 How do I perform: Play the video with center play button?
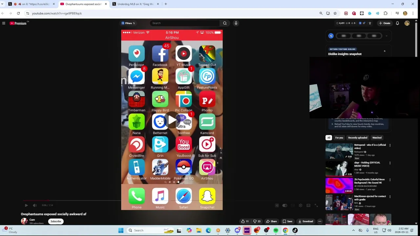tap(172, 120)
